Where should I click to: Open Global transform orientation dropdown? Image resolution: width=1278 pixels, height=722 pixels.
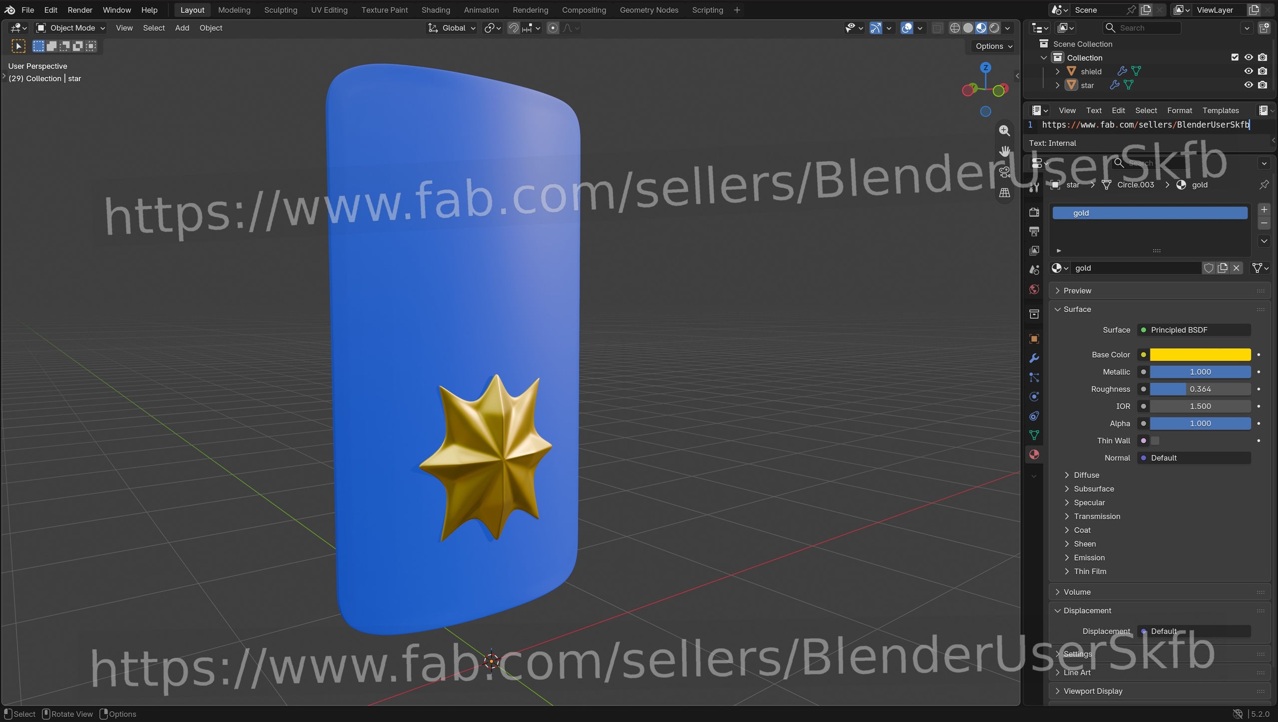pos(451,28)
